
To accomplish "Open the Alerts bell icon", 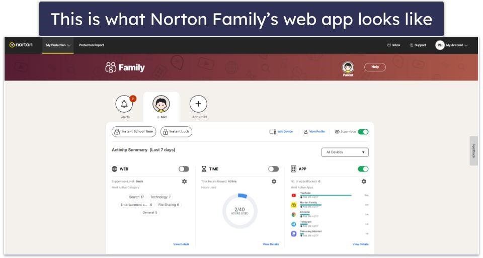I will coord(124,104).
